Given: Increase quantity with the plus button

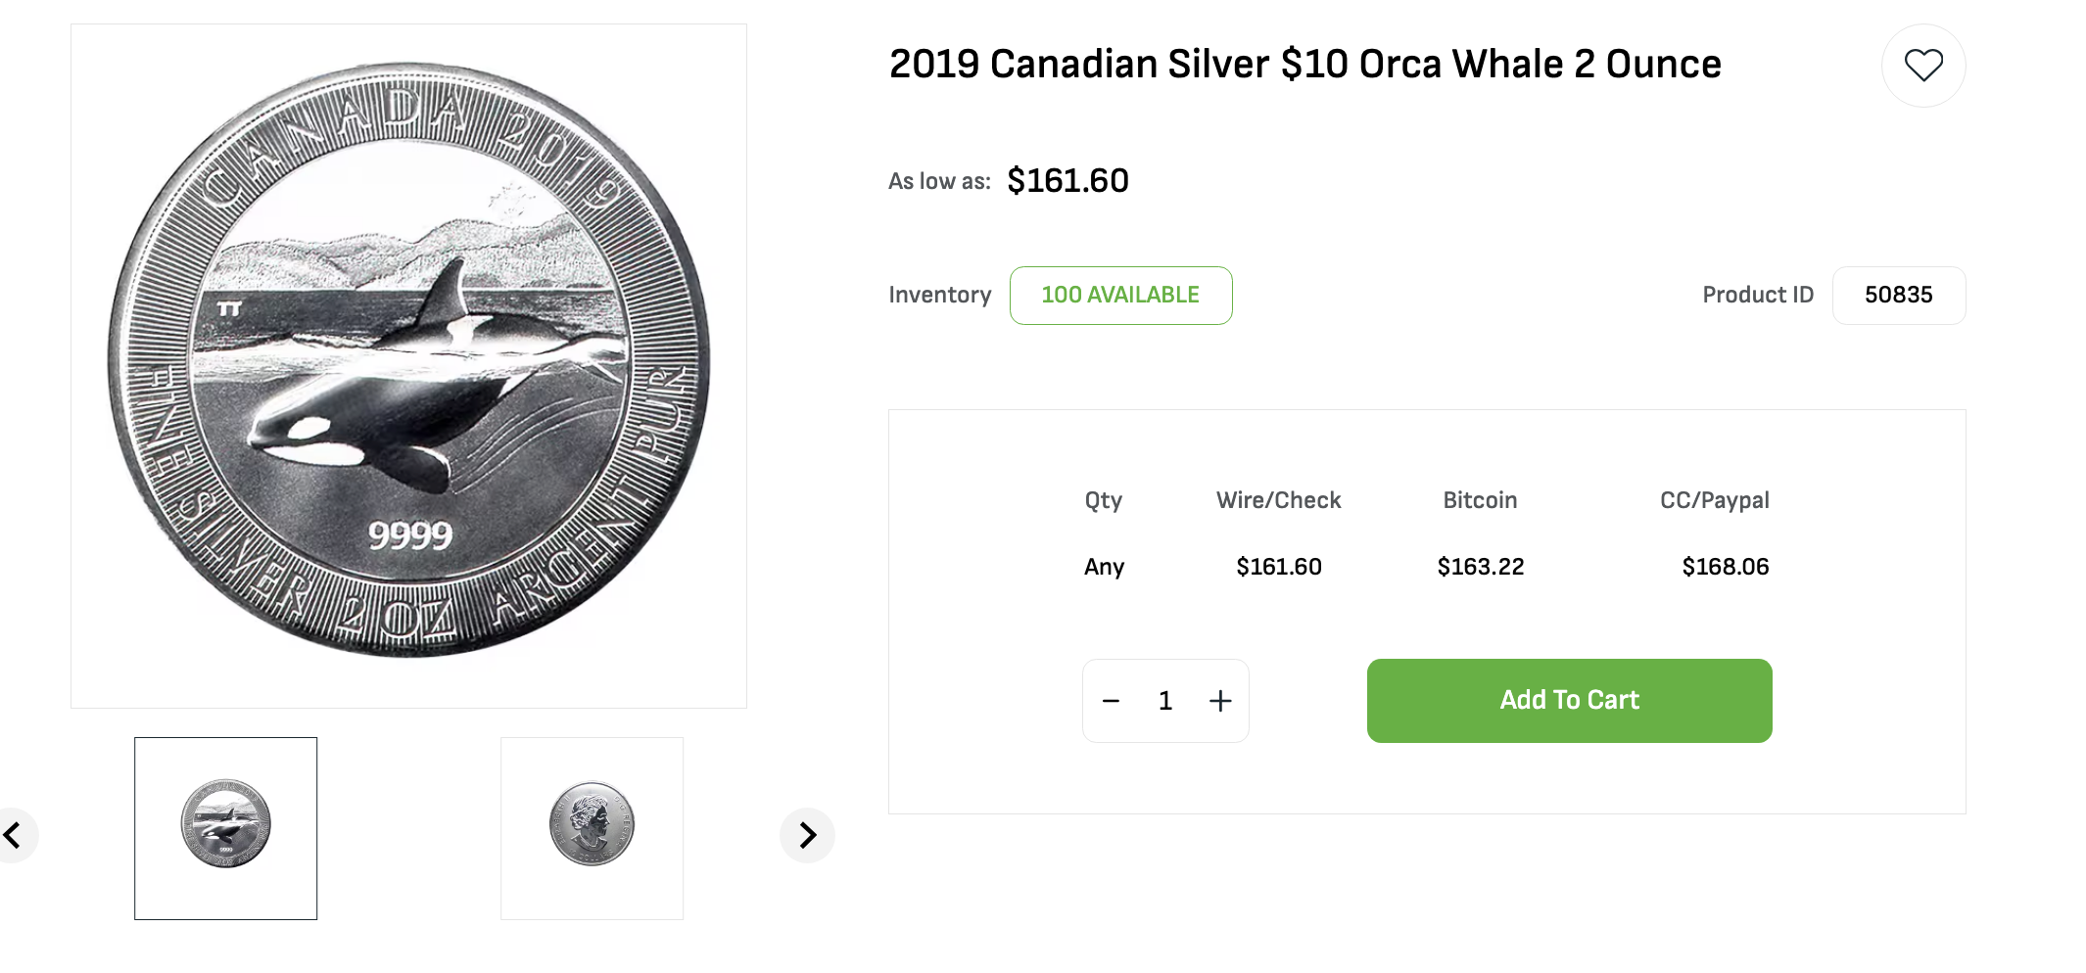Looking at the screenshot, I should [1220, 701].
